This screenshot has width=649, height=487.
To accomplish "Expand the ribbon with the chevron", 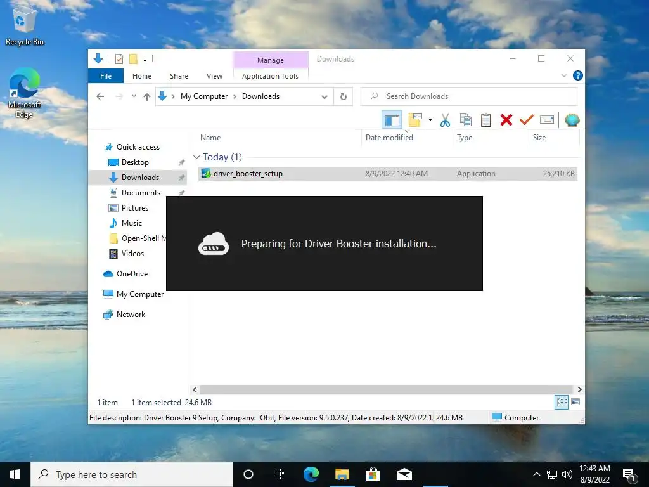I will point(563,76).
